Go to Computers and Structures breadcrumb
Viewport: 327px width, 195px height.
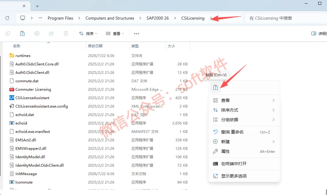[110, 18]
